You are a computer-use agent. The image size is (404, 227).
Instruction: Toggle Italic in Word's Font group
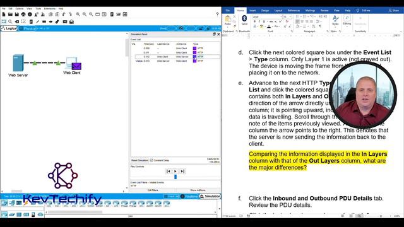(259, 21)
